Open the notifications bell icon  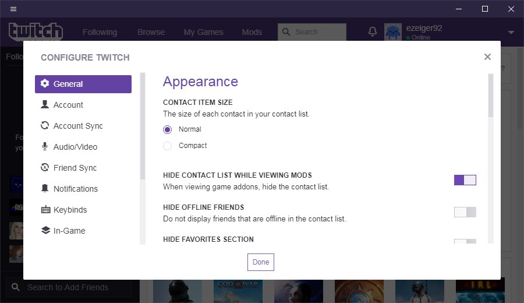tap(372, 32)
